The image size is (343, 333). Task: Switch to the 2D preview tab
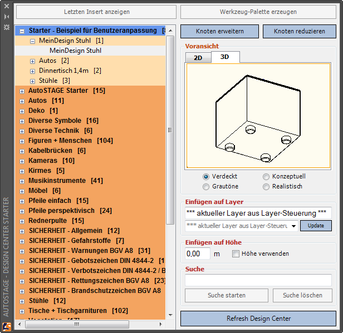(x=198, y=57)
